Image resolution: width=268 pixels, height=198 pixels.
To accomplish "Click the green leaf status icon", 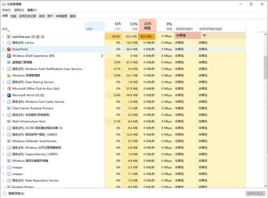I will (102, 56).
